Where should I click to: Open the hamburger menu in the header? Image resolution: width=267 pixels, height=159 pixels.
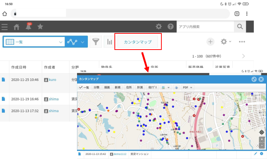pos(4,27)
